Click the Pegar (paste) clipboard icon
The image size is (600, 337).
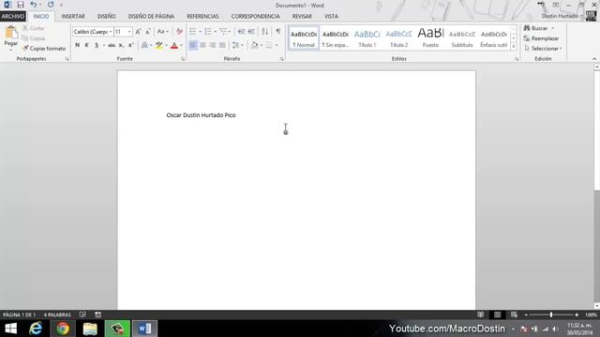[x=11, y=33]
